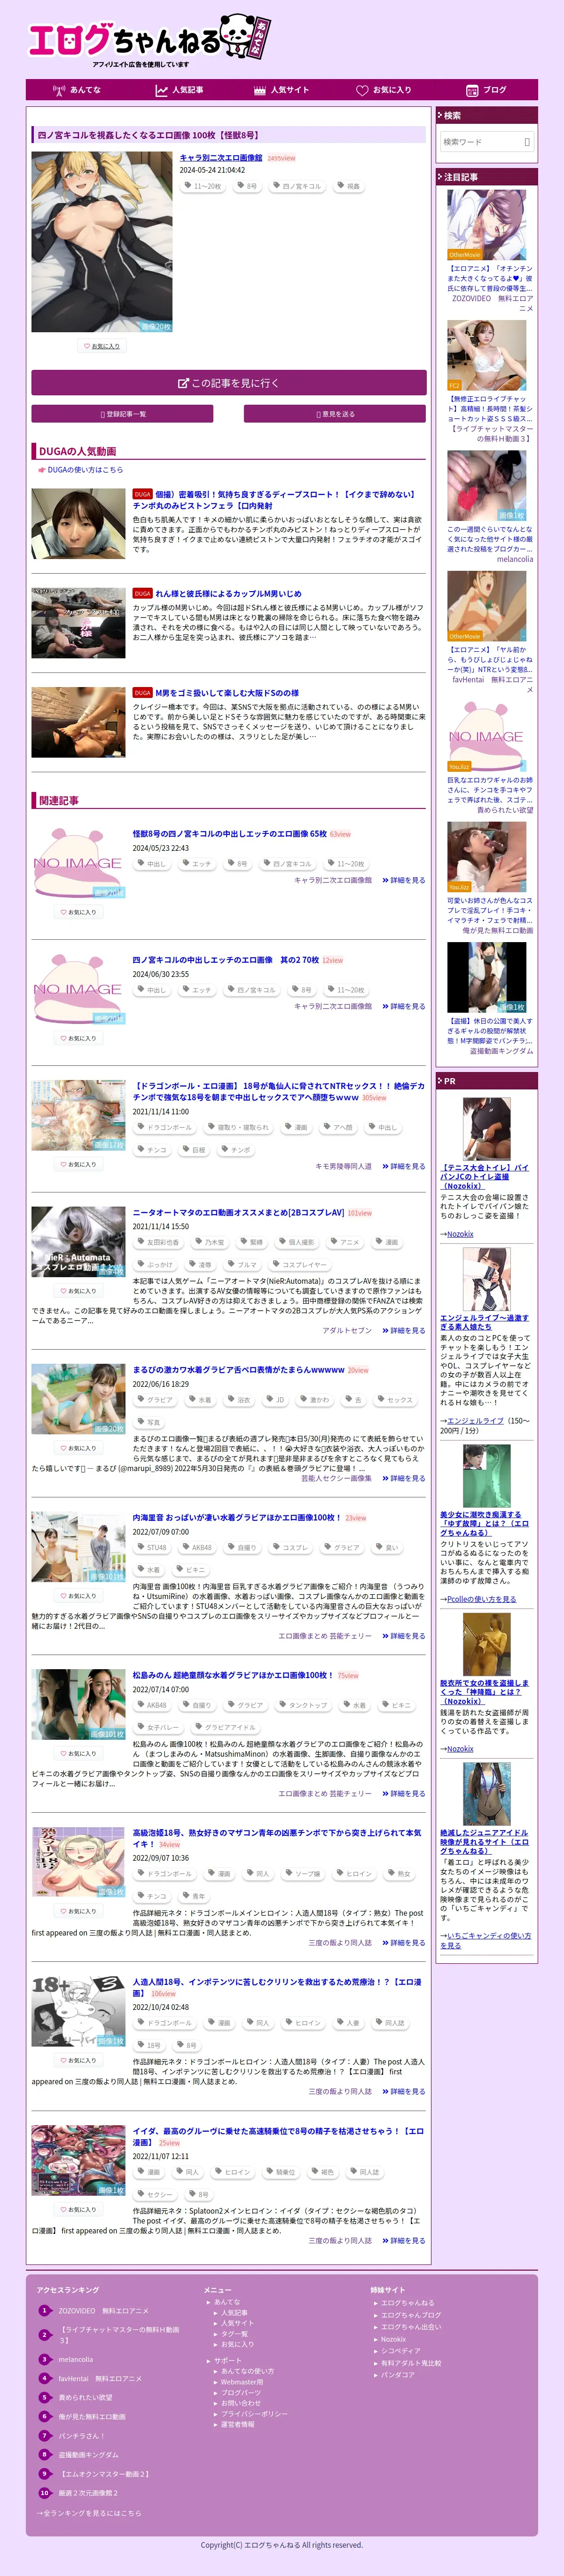Click the search submit icon in the search box
The height and width of the screenshot is (2576, 564).
tap(527, 142)
